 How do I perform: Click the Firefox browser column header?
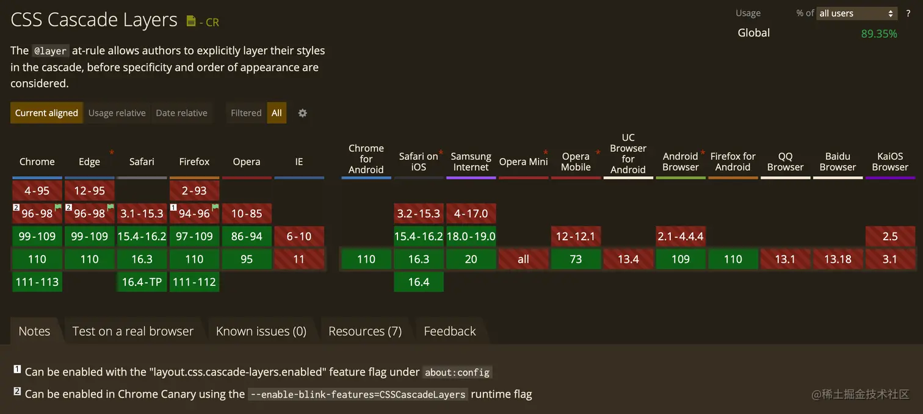pos(194,162)
